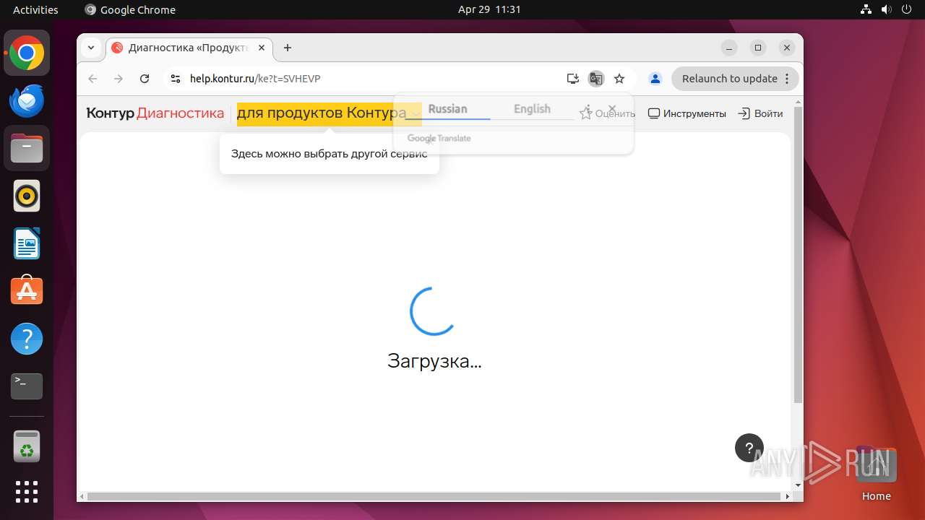Expand the для продуктов Контура service selector
The height and width of the screenshot is (520, 925).
(x=330, y=113)
